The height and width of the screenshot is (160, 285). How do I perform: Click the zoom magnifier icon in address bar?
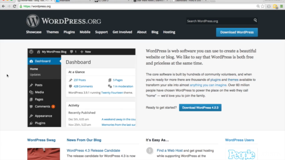point(258,6)
